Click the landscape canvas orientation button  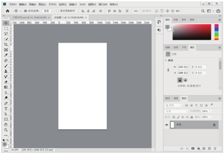point(185,80)
